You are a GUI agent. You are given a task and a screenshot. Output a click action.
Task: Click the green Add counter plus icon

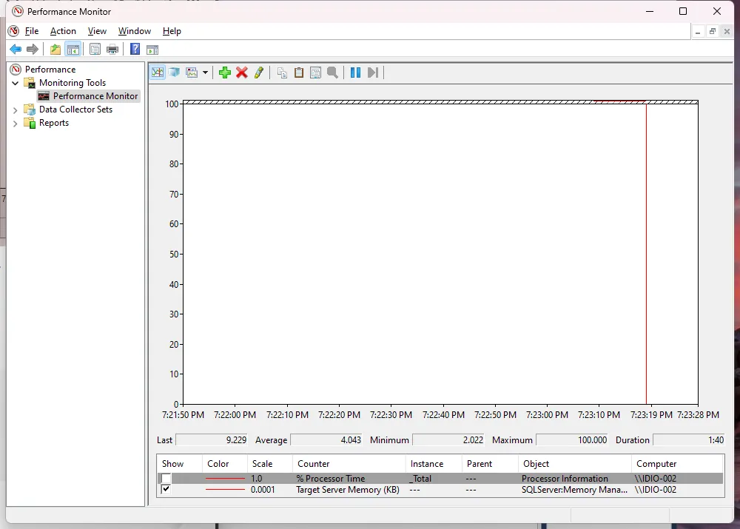pyautogui.click(x=225, y=73)
